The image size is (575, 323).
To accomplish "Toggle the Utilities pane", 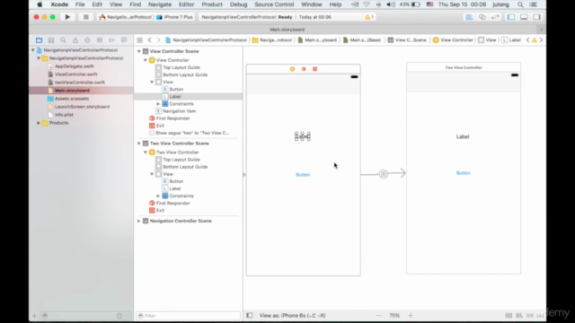I will pyautogui.click(x=537, y=17).
